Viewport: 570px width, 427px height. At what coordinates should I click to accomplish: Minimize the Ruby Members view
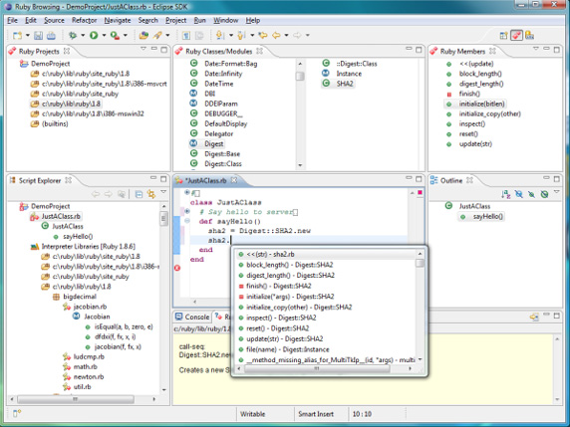546,49
